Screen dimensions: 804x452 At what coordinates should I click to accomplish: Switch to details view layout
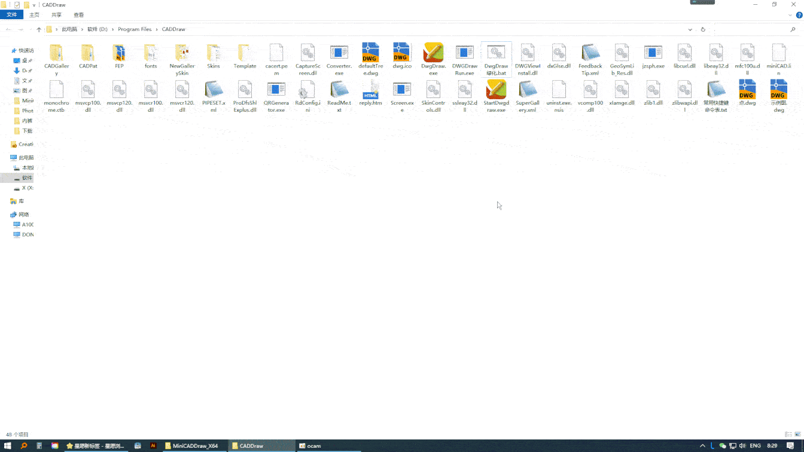[788, 435]
